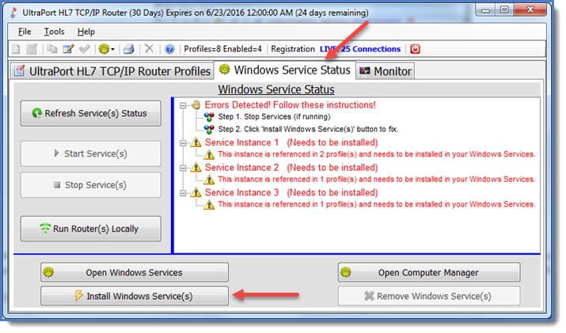
Task: Collapse the Service Instance 3 node
Action: click(183, 193)
